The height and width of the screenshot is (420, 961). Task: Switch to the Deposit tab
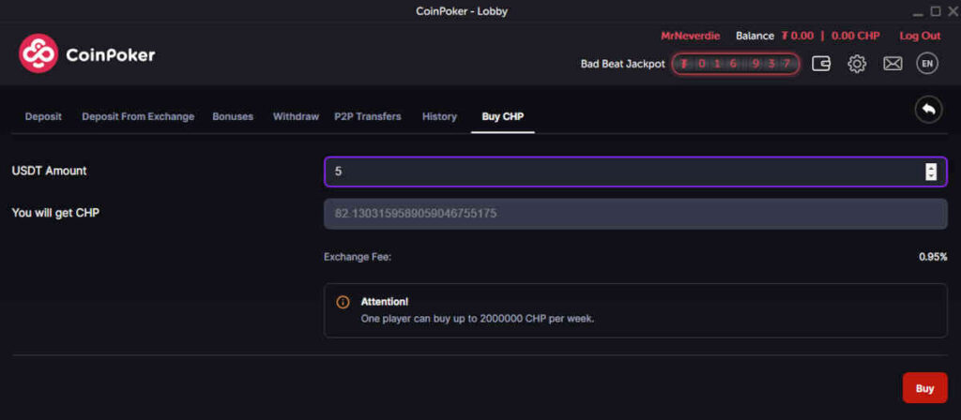[x=43, y=116]
